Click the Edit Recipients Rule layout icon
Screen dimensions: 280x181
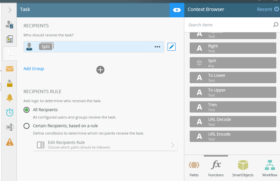41,145
